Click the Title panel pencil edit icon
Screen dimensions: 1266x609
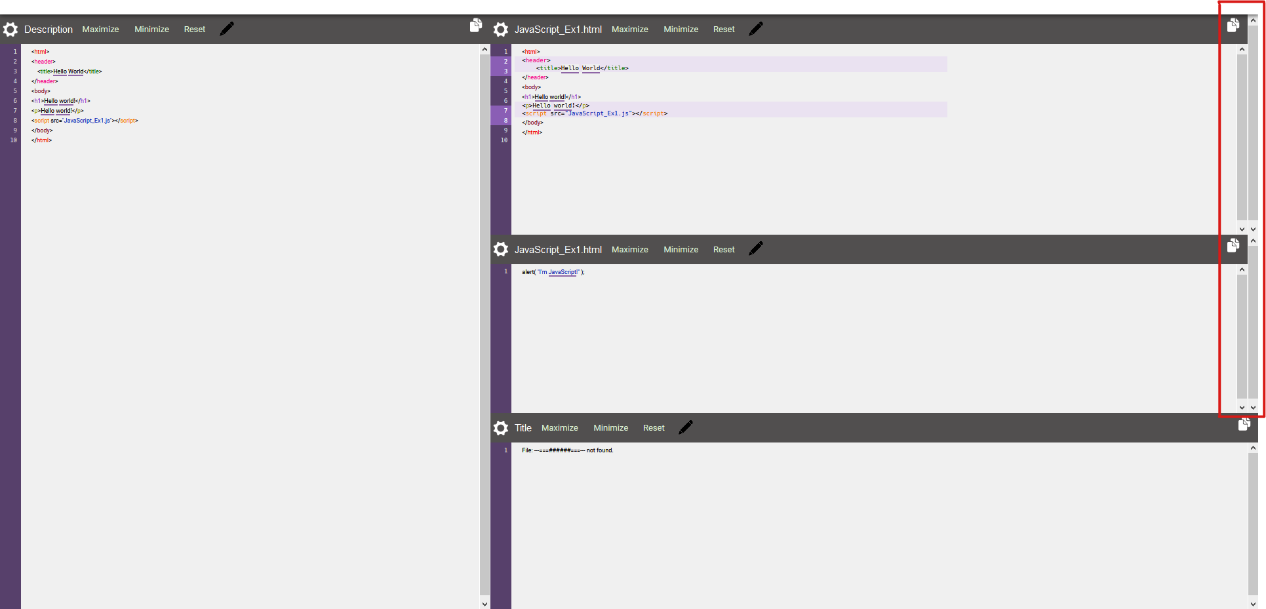click(686, 427)
